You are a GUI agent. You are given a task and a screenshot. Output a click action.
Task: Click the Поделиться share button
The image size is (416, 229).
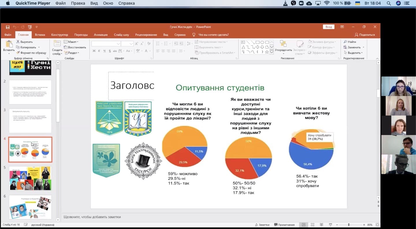[x=365, y=35]
